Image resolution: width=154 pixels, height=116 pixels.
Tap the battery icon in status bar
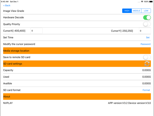coord(151,2)
